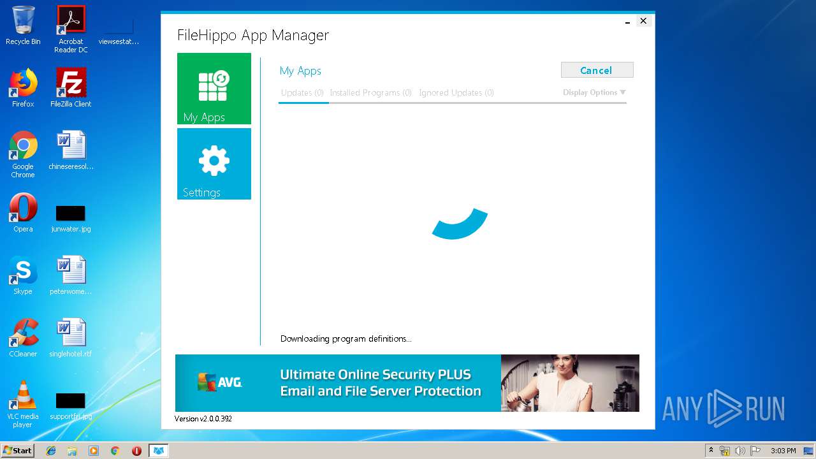Launch Opera from the taskbar
The image size is (816, 459).
click(136, 451)
